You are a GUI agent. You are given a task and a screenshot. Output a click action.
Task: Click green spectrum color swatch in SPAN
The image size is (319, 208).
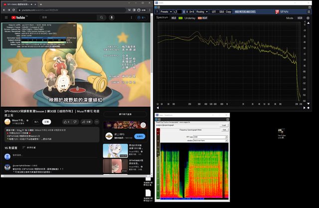click(180, 18)
